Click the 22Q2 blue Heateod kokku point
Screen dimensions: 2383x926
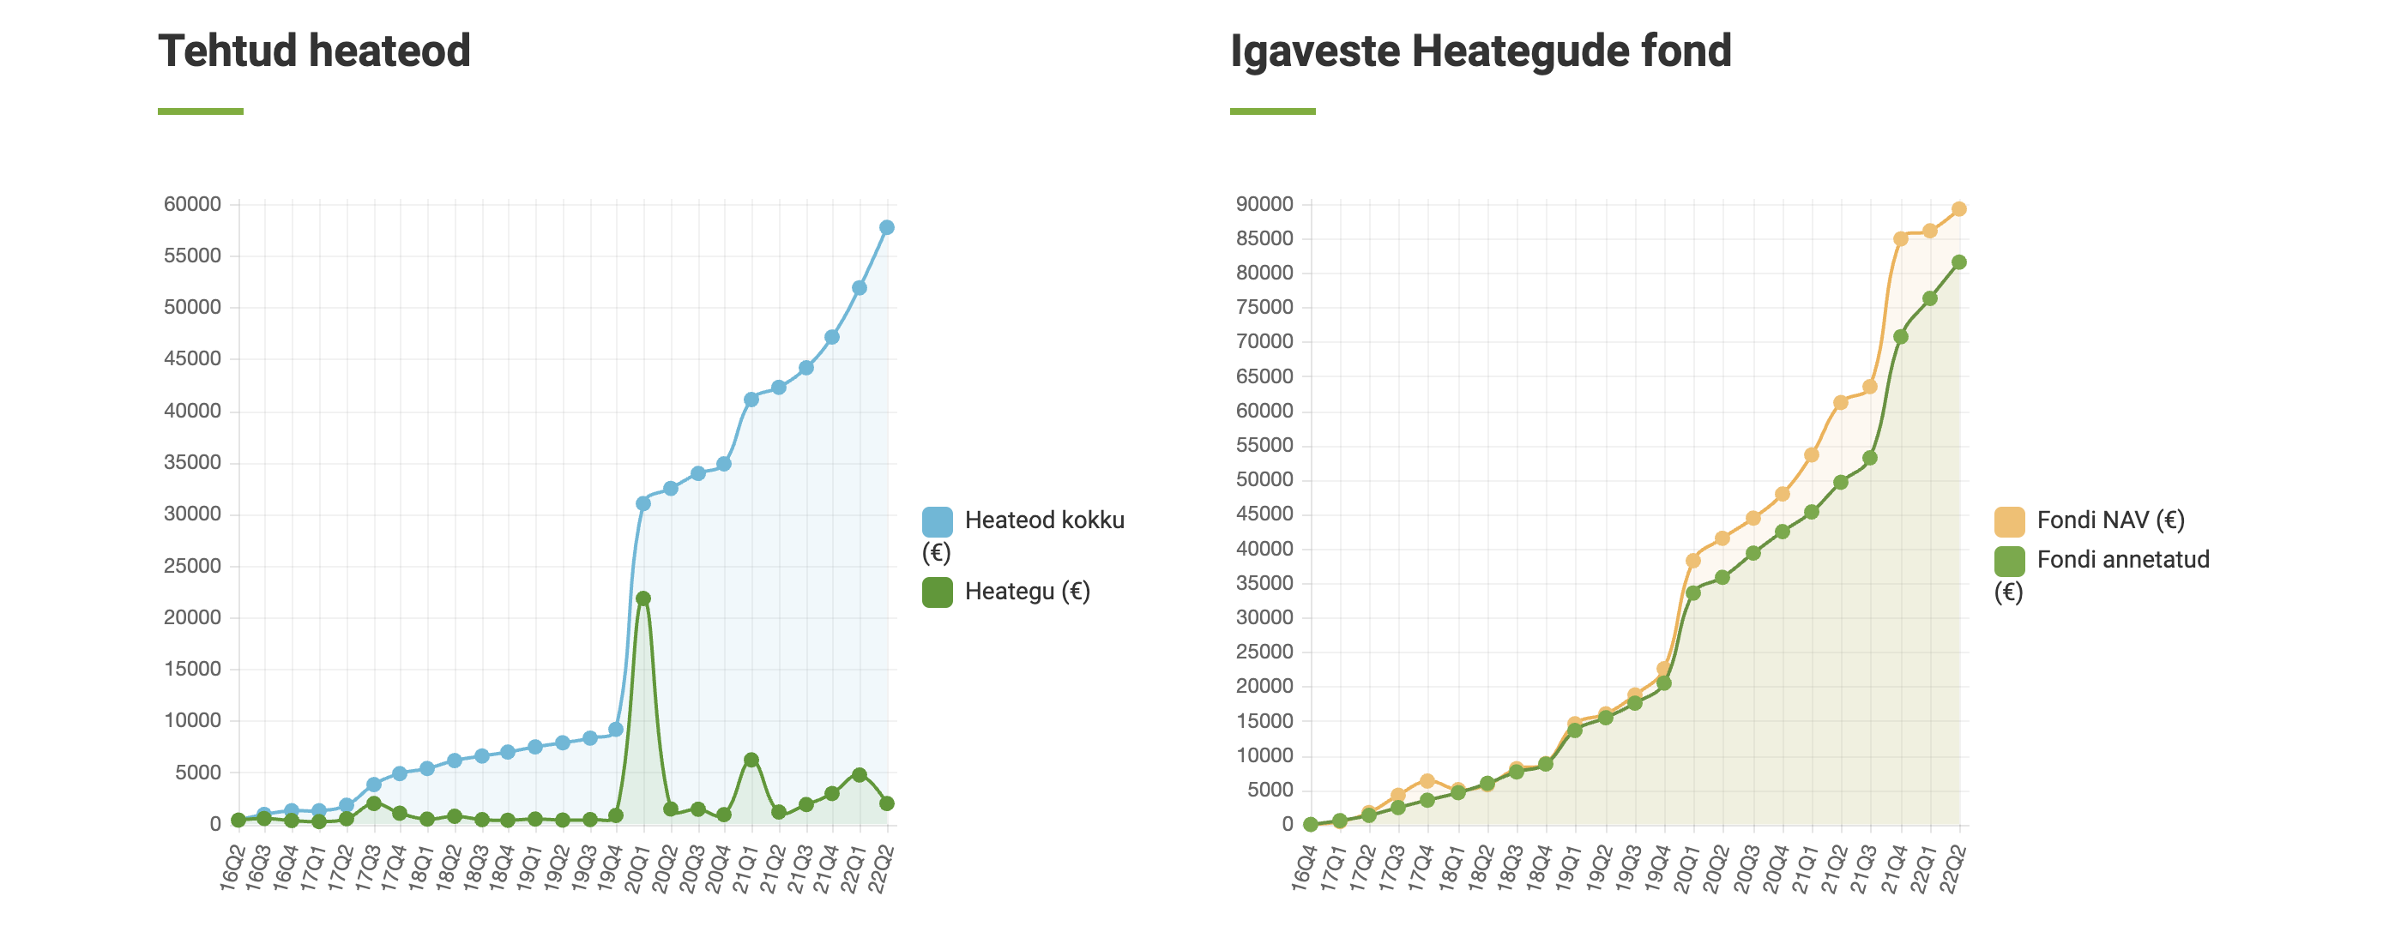coord(886,227)
